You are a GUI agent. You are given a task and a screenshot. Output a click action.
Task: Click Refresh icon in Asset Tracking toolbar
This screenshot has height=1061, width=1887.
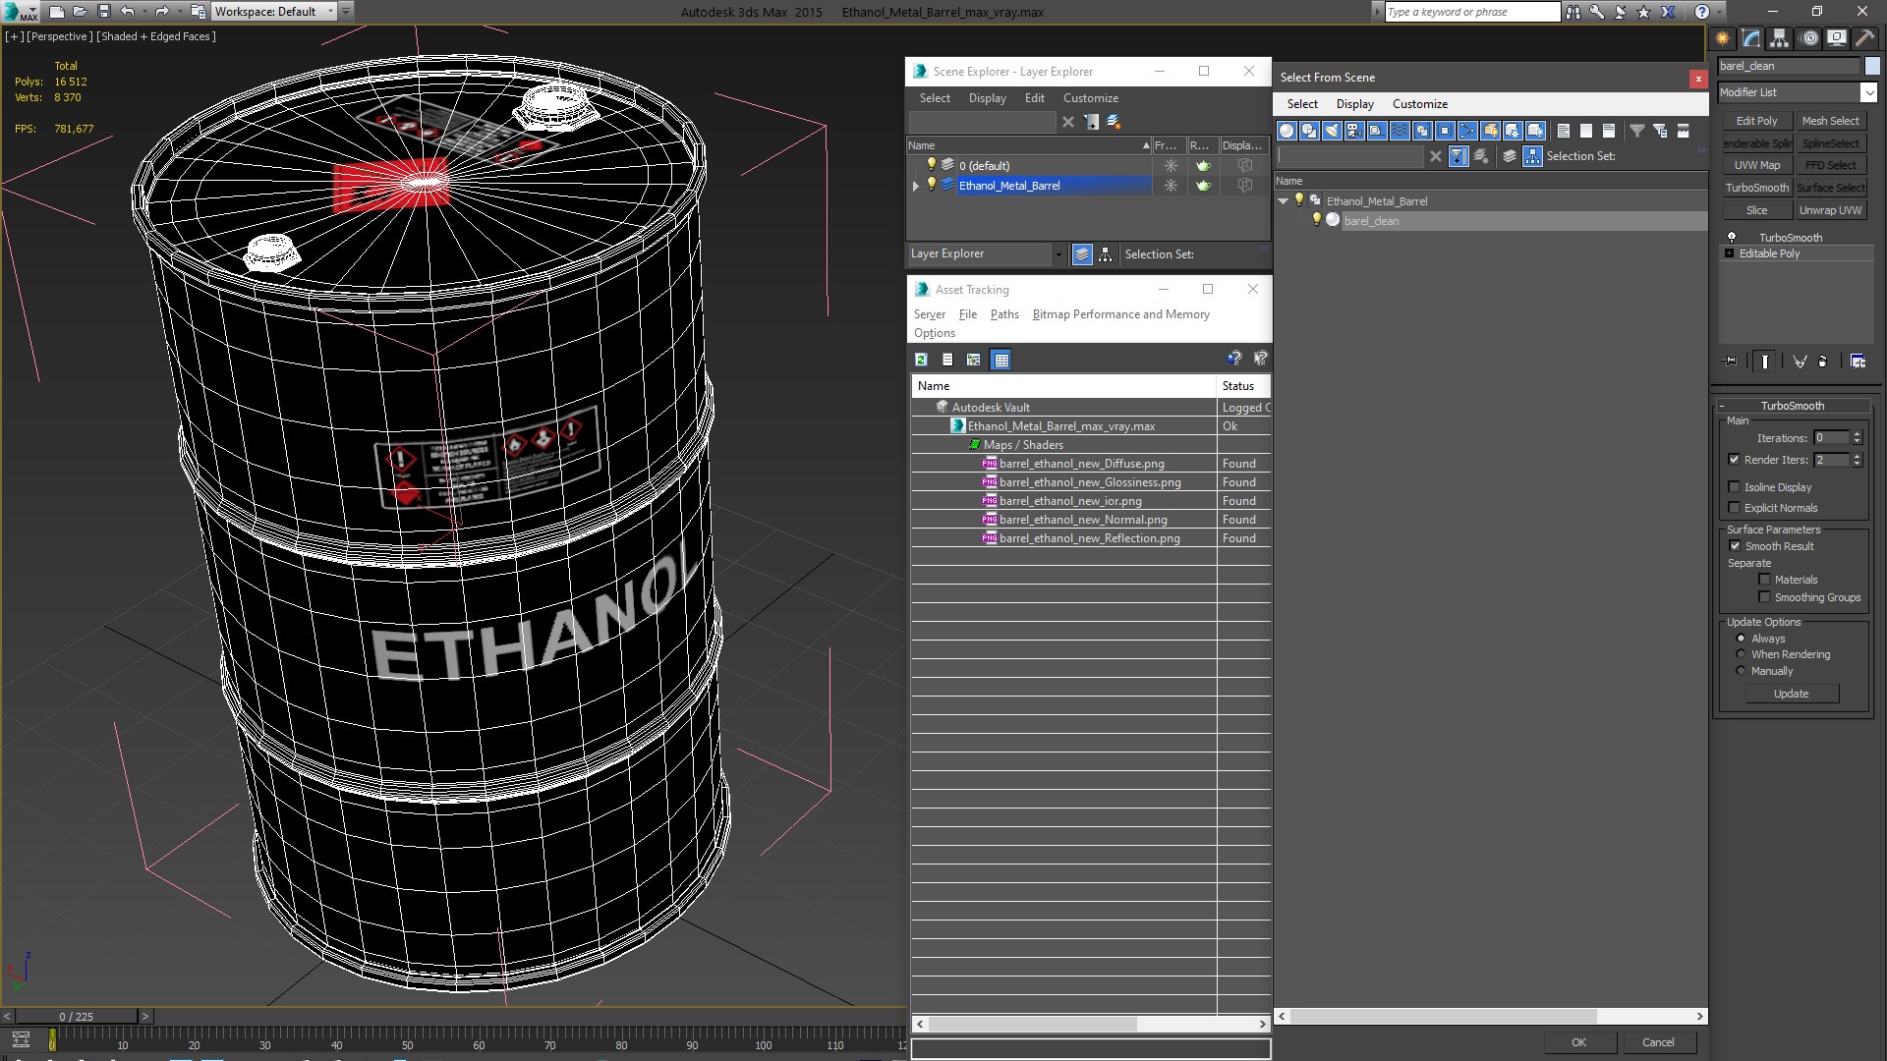(x=922, y=360)
